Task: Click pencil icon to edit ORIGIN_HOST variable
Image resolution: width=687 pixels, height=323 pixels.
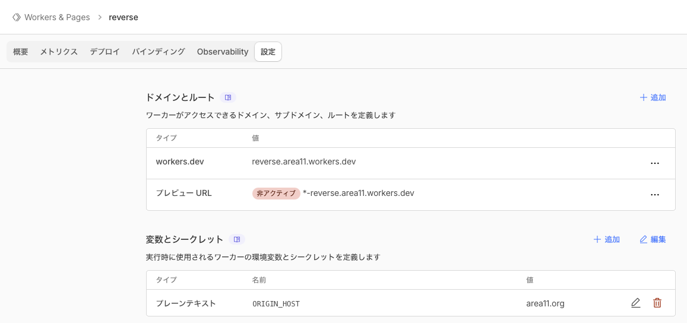Action: click(x=635, y=303)
